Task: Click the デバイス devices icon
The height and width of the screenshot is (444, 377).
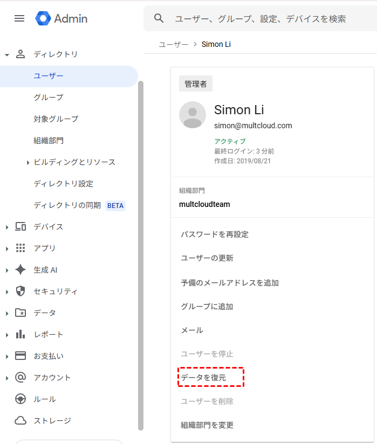Action: (x=20, y=227)
